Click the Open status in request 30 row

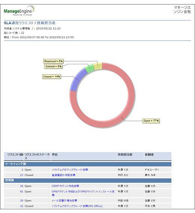tap(28, 201)
